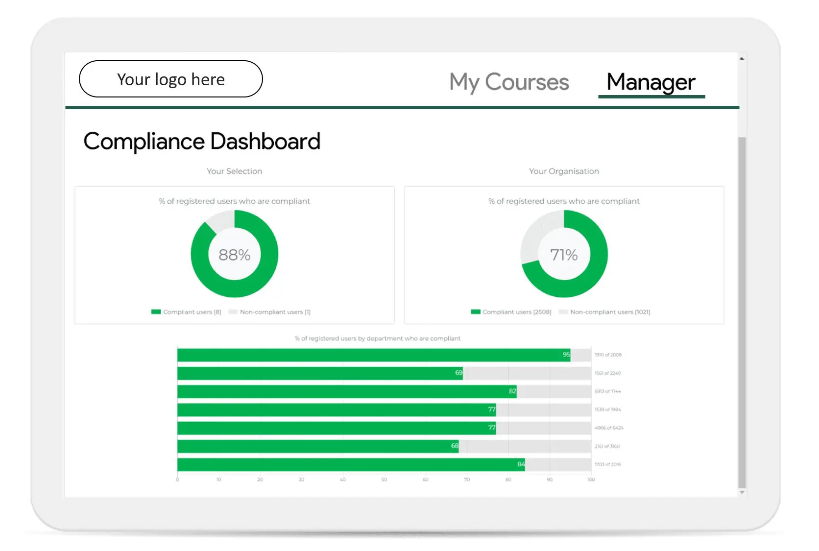Viewport: 819px width, 551px height.
Task: Click the 'Compliance Dashboard' heading
Action: 202,142
